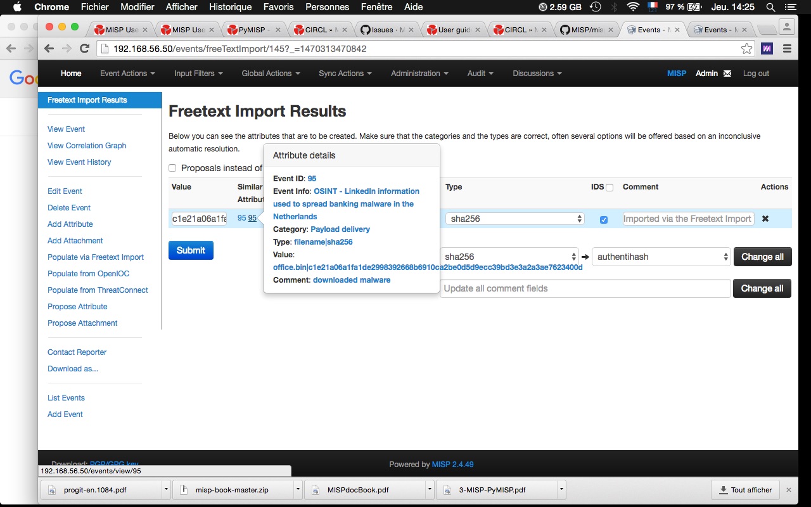Open the View Correlation Graph link
Screen dimensions: 811x507
pyautogui.click(x=87, y=146)
